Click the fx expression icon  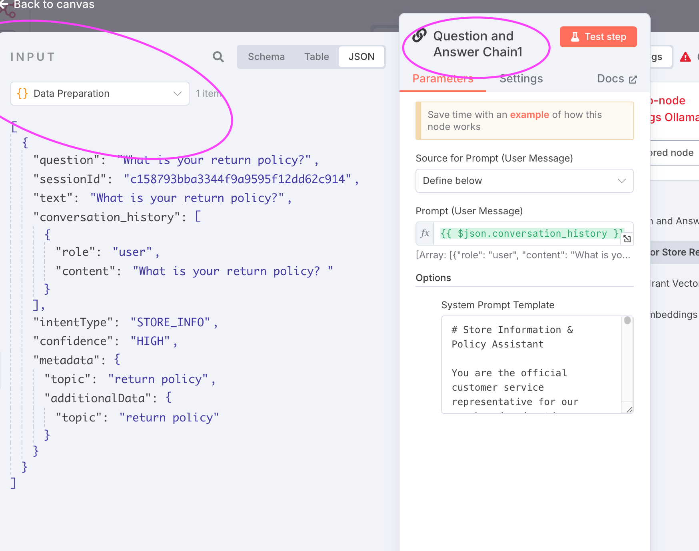[x=425, y=233]
